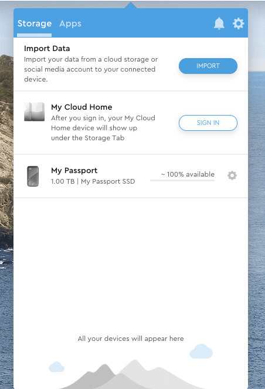
Task: Click the My Passport availability bar
Action: (x=182, y=180)
